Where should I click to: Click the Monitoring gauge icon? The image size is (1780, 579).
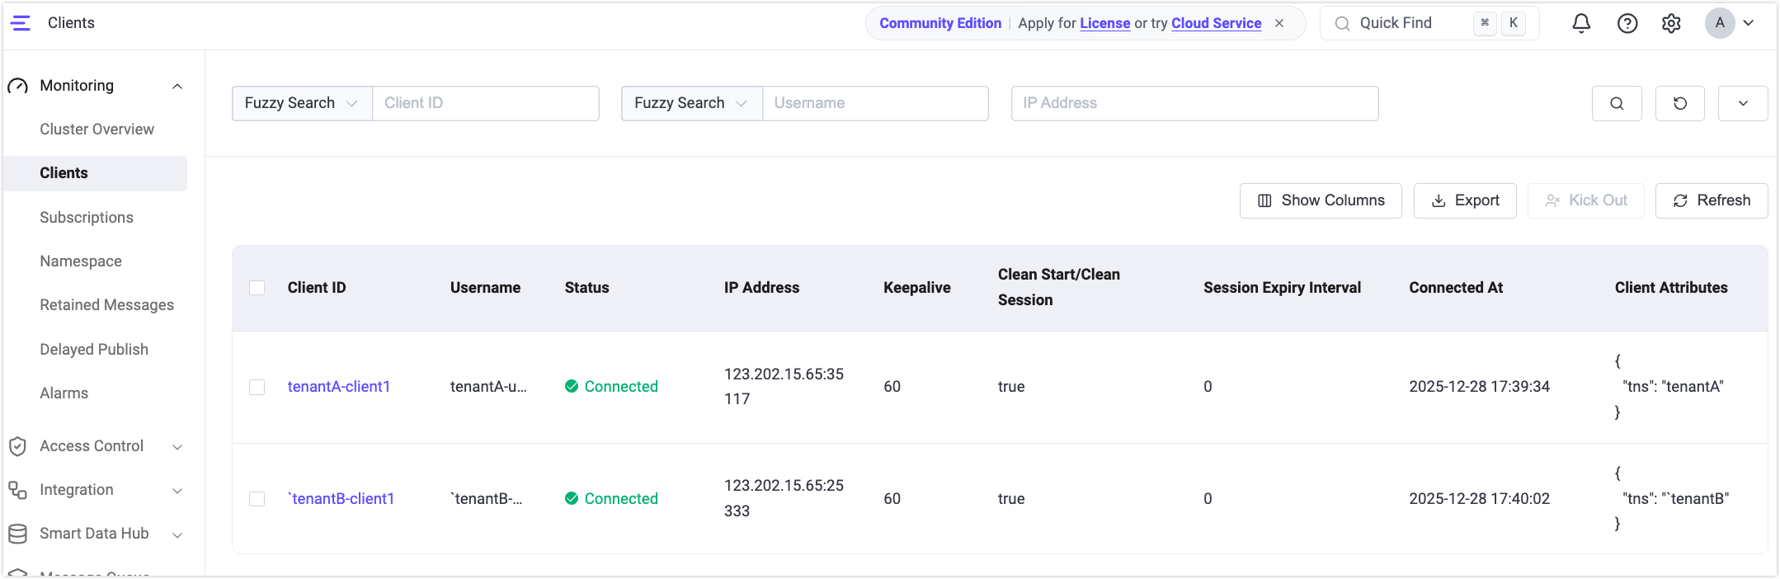tap(18, 86)
